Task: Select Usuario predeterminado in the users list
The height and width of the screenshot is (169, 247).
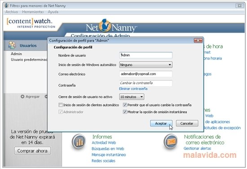Action: click(x=29, y=60)
